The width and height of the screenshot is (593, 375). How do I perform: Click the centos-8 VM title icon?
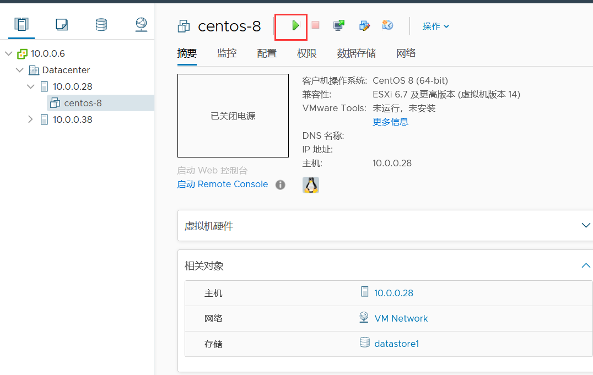[x=184, y=26]
